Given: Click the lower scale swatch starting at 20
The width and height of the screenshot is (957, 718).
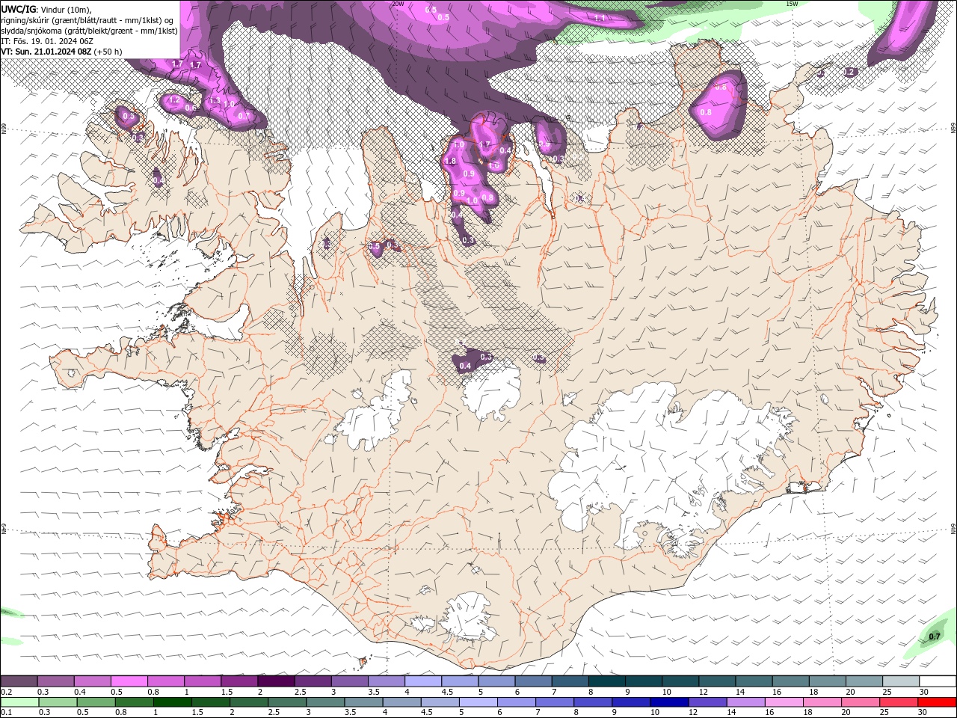Looking at the screenshot, I should 860,702.
